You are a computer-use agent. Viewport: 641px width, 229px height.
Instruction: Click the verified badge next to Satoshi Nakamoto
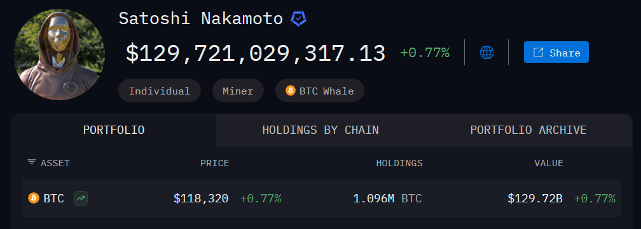click(298, 19)
